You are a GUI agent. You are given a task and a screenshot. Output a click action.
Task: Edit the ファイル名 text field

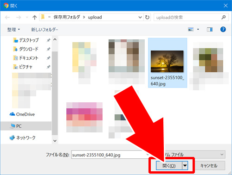click(x=110, y=155)
